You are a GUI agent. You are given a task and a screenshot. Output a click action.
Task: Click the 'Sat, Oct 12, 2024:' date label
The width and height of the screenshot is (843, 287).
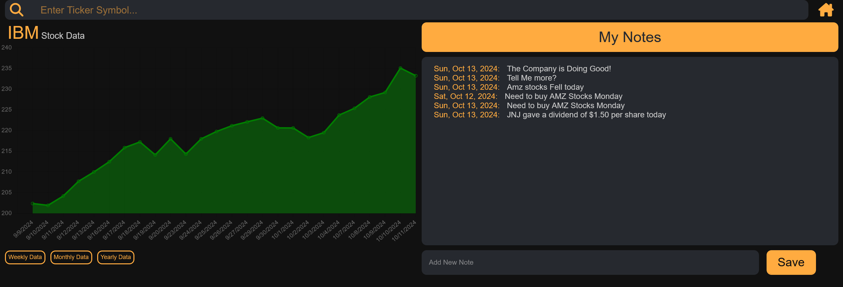[x=465, y=96]
